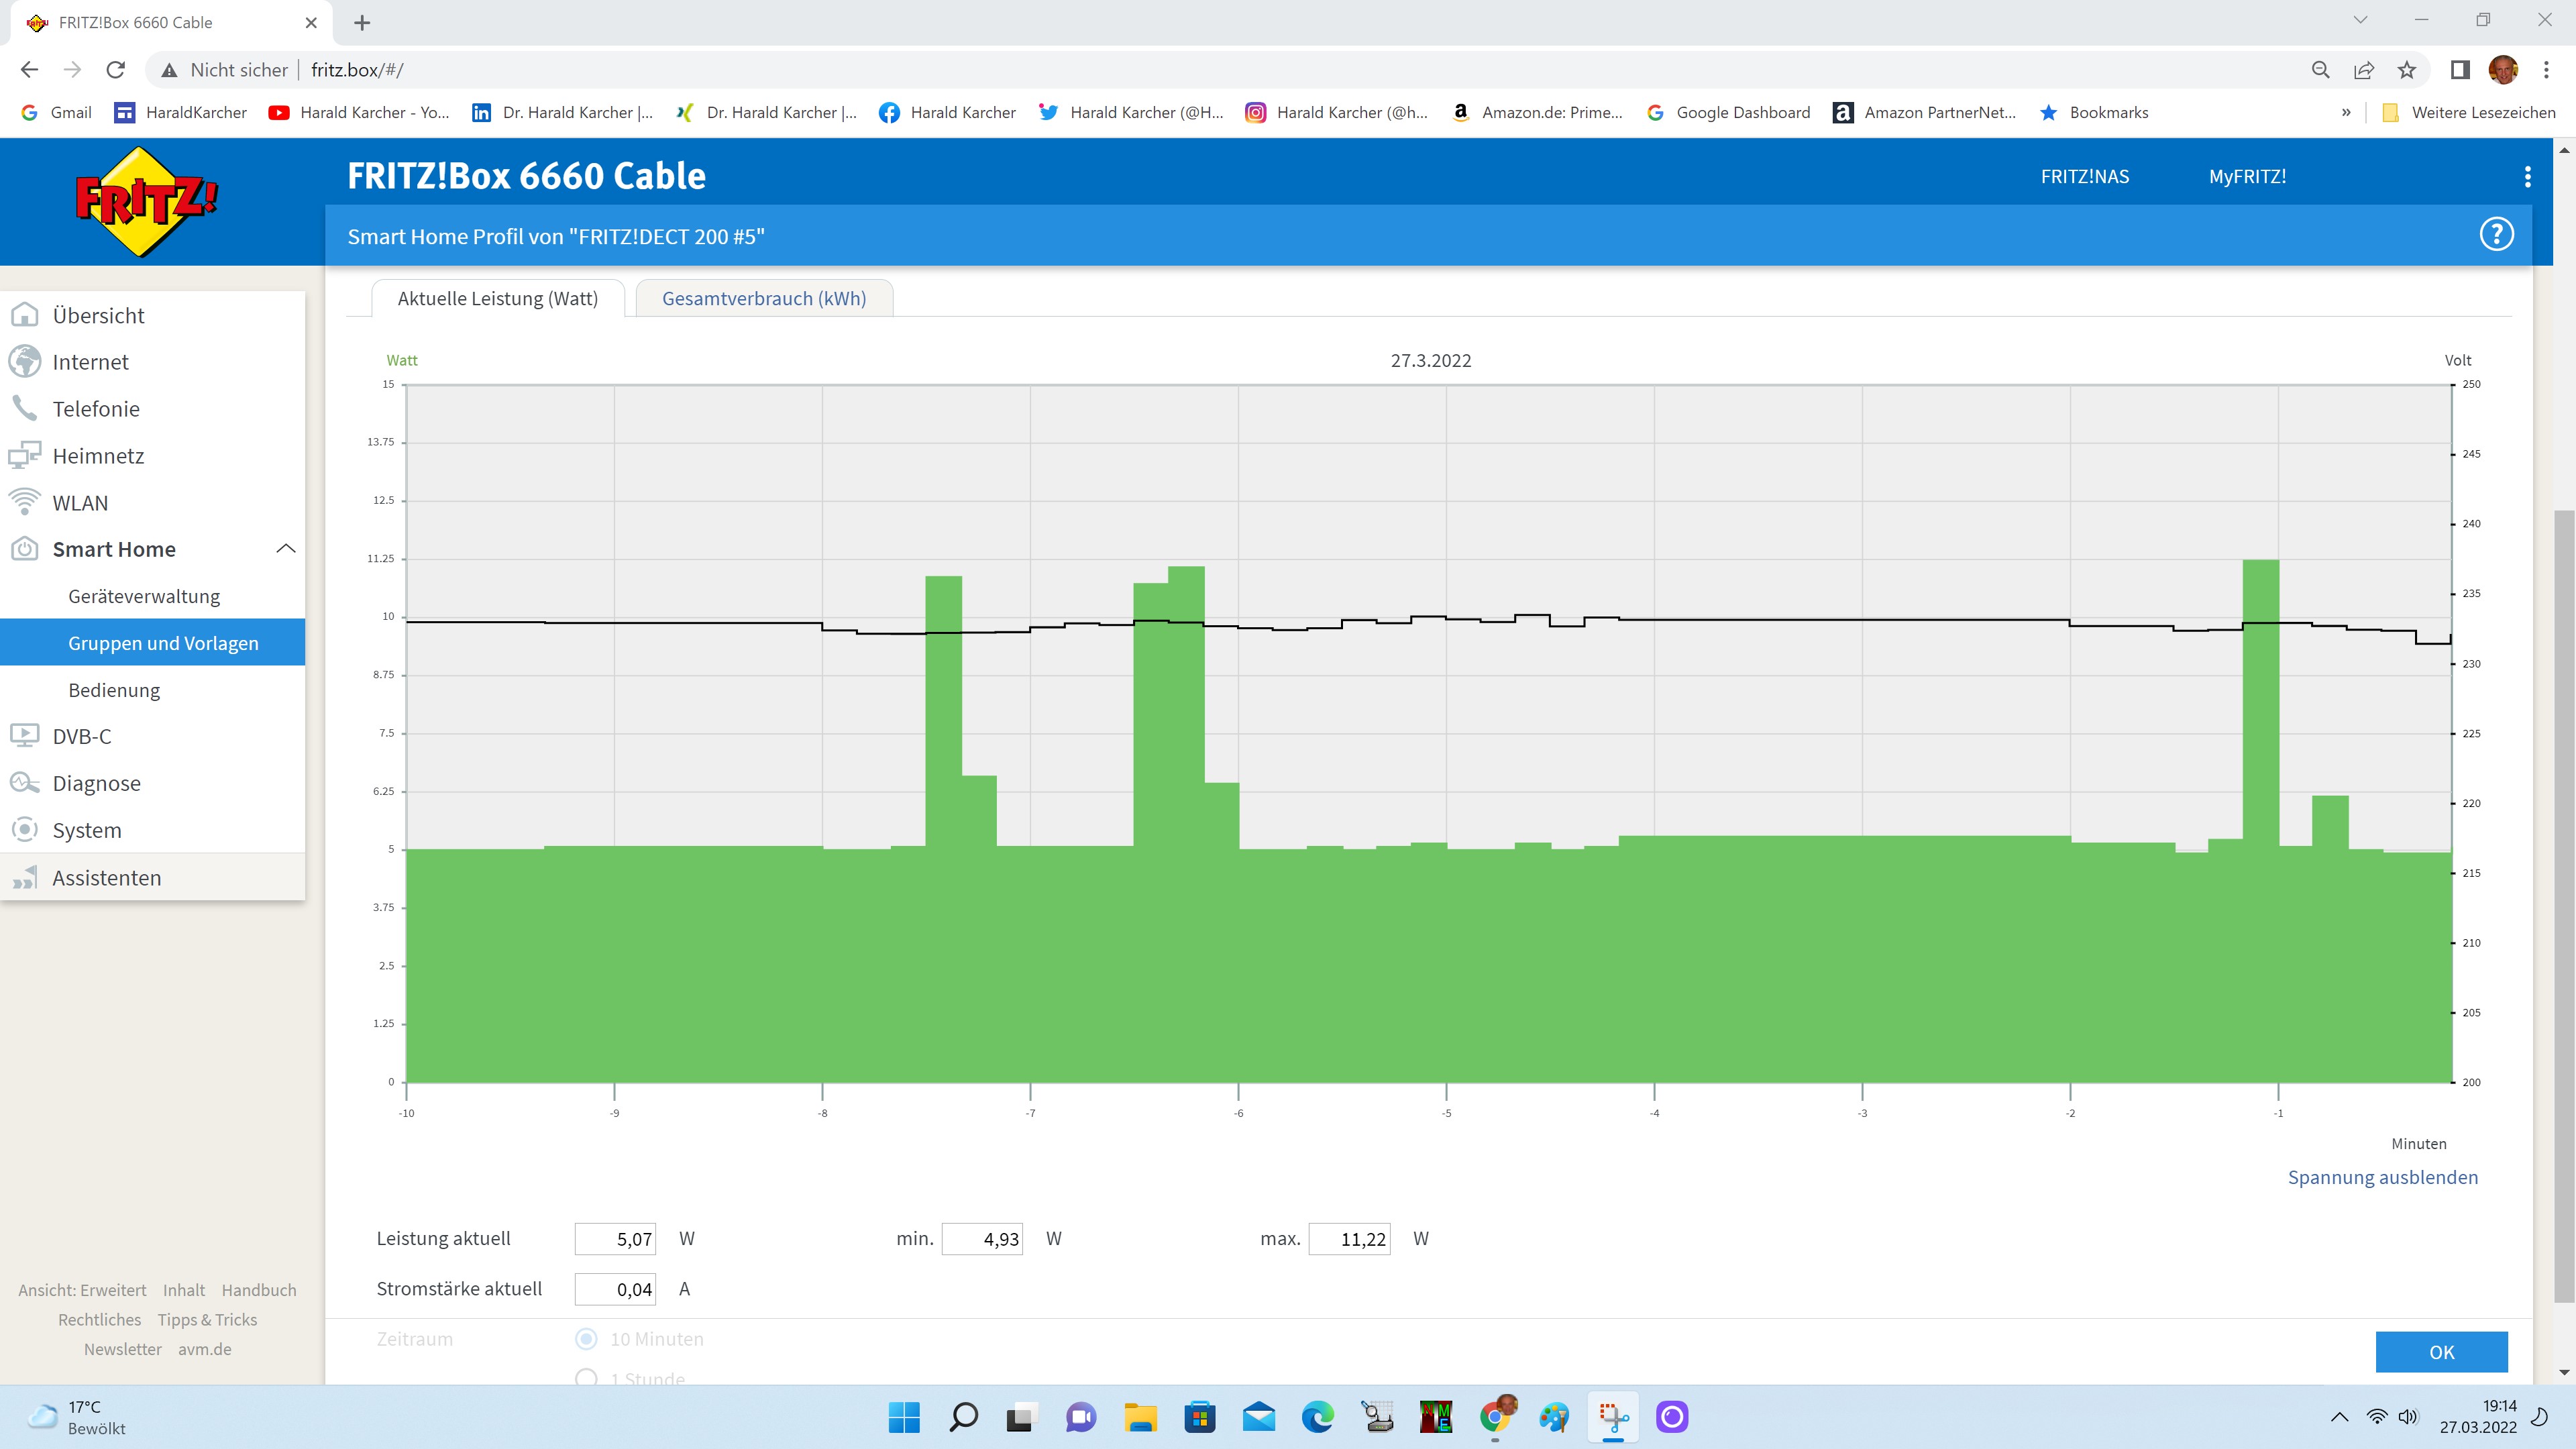Open the Telefonie section in the sidebar
The height and width of the screenshot is (1449, 2576).
click(96, 409)
